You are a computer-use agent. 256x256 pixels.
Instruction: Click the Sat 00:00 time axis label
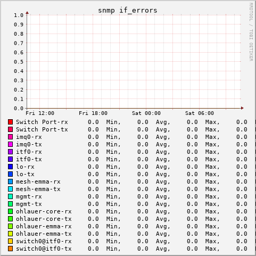pyautogui.click(x=146, y=113)
